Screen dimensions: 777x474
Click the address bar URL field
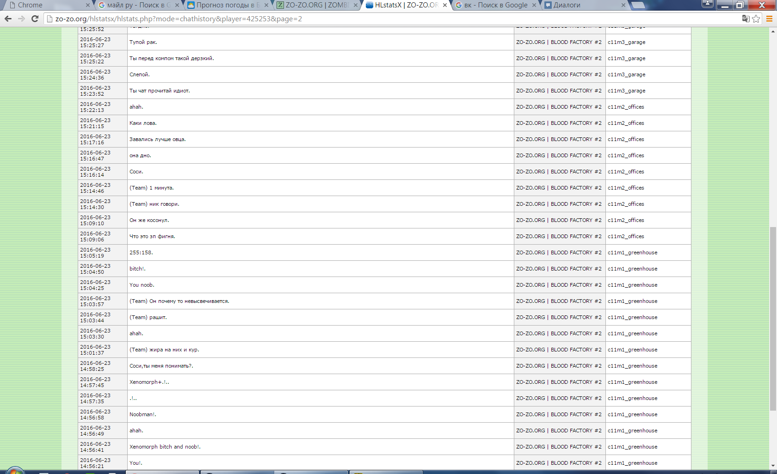[x=370, y=18]
